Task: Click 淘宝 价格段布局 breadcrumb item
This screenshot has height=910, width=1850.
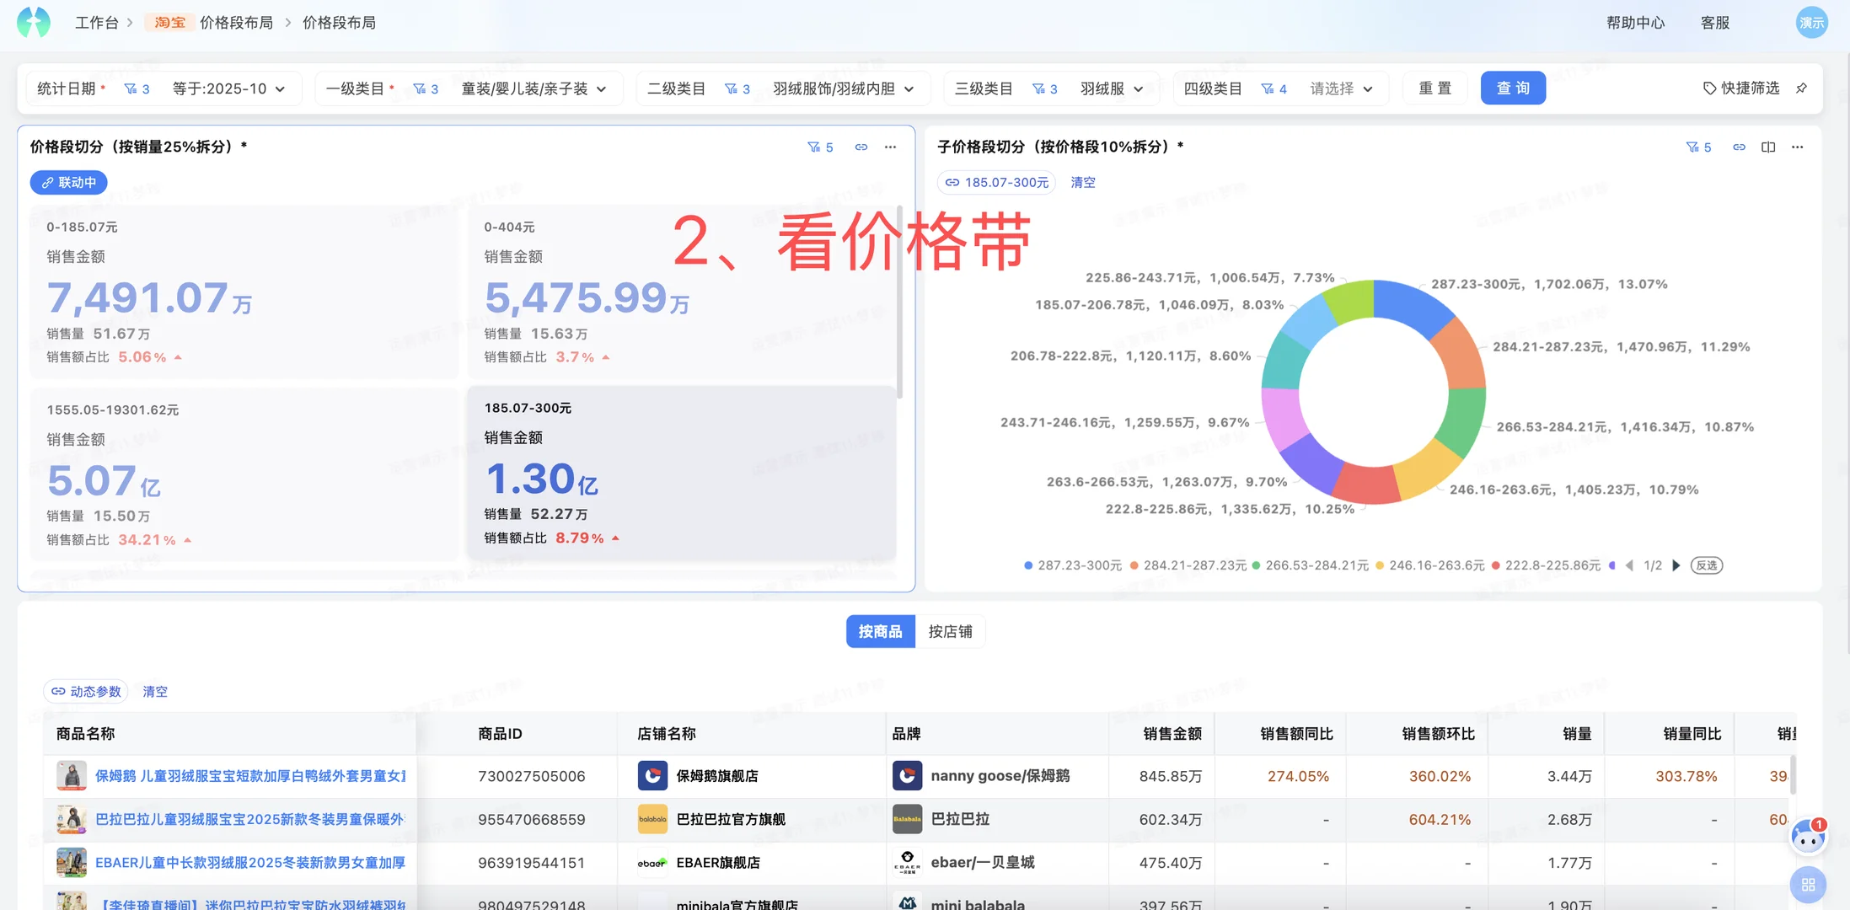Action: (x=209, y=23)
